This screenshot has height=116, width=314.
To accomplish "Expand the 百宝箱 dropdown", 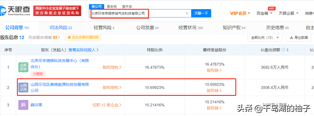I will click(x=264, y=13).
